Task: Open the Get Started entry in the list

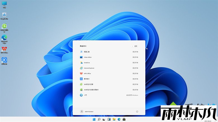Action: click(x=85, y=95)
